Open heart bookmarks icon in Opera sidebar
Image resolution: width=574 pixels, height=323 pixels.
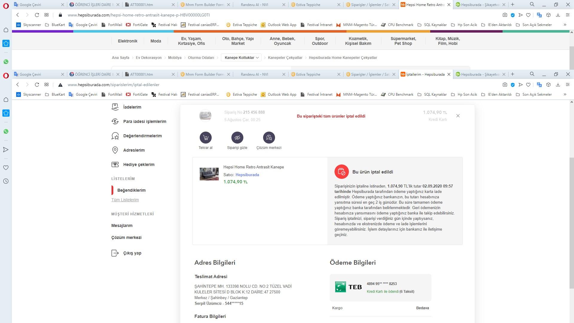pyautogui.click(x=6, y=167)
